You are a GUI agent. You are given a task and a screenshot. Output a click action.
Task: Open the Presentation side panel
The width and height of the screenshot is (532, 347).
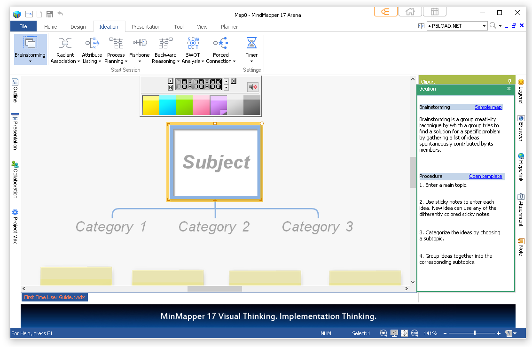15,131
